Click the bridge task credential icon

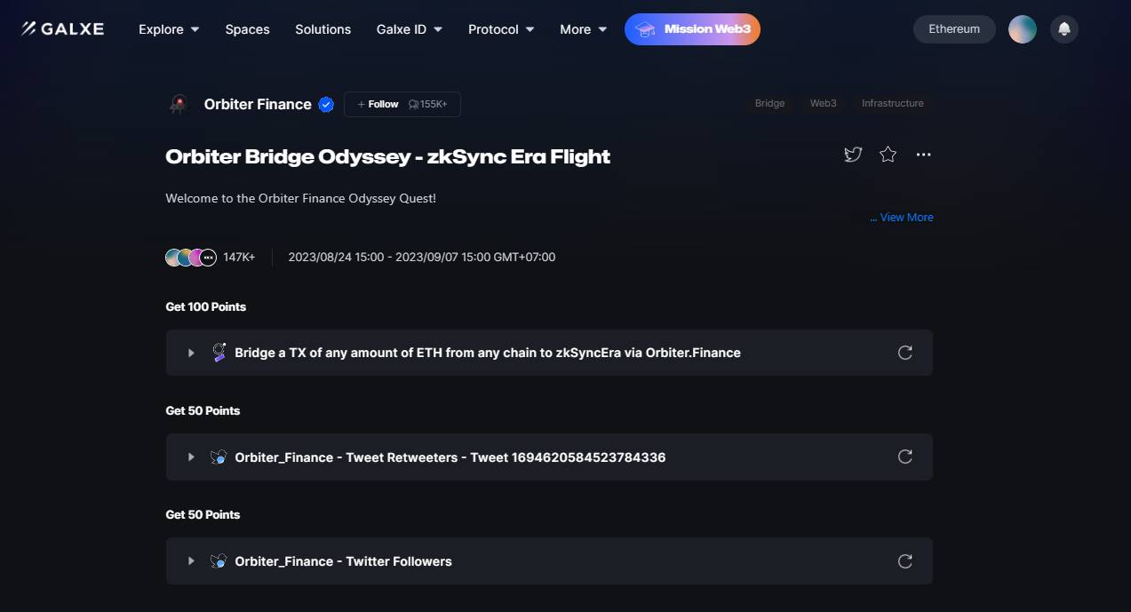[219, 353]
